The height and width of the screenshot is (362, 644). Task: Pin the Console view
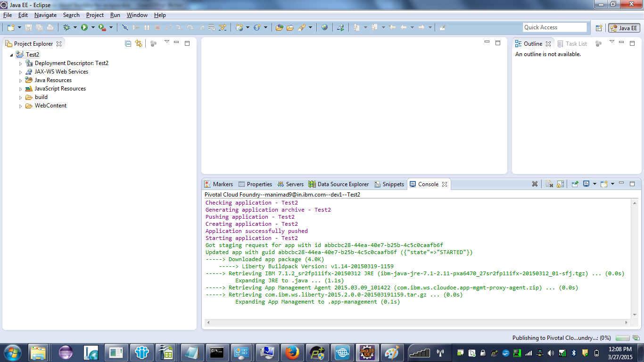coord(575,184)
